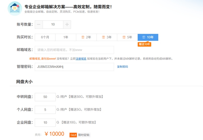Click the 账号数量 label
Viewport: 203px width, 140px height.
25,24
